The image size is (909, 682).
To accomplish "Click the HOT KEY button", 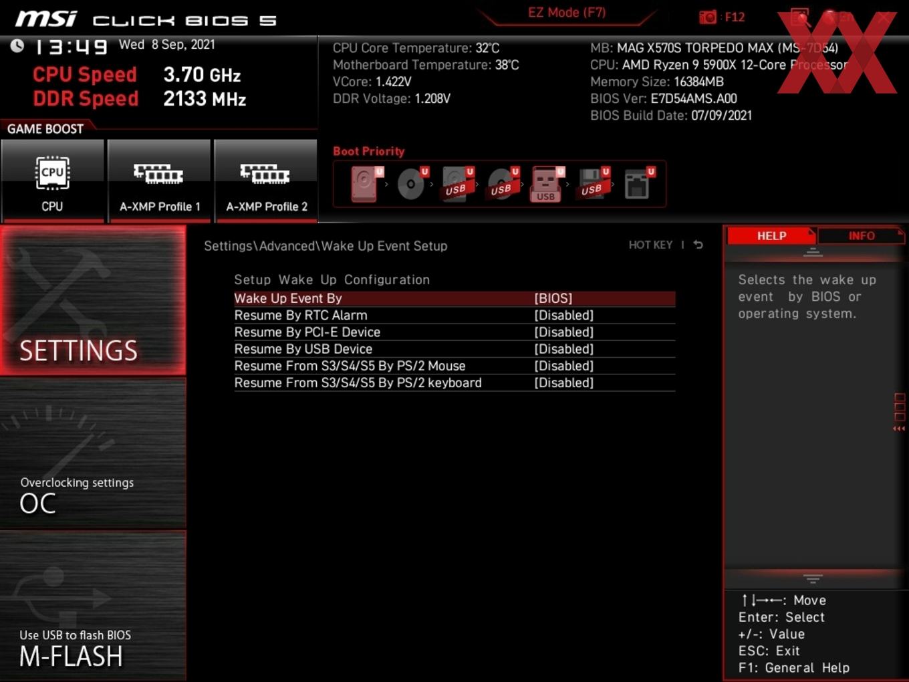I will point(650,245).
